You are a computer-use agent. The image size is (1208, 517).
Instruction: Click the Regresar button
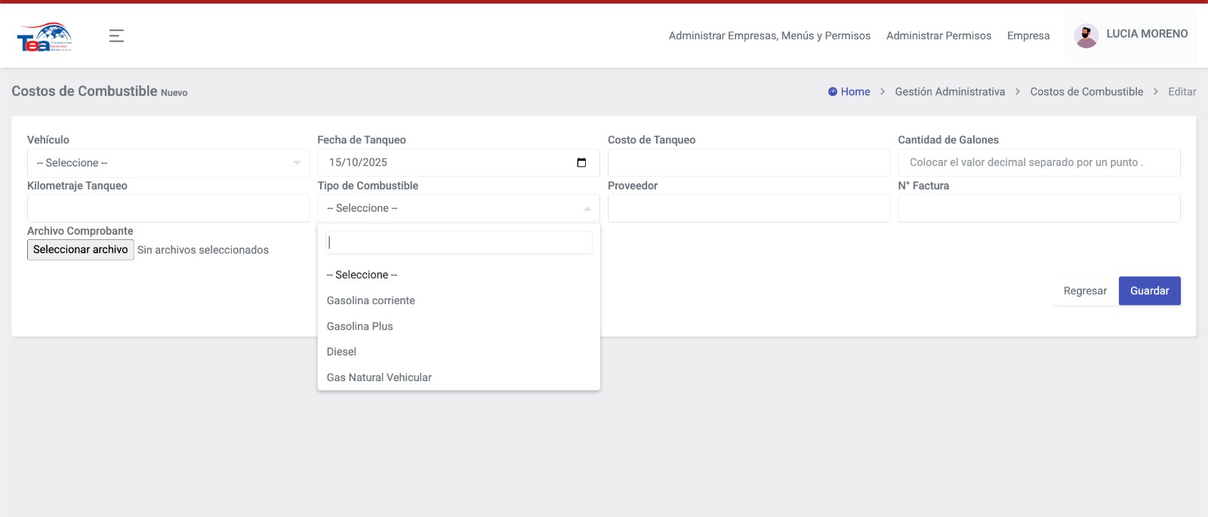(x=1084, y=291)
